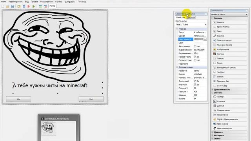251x141 pixels.
Task: Click the delete form toolbar icon
Action: [45, 6]
